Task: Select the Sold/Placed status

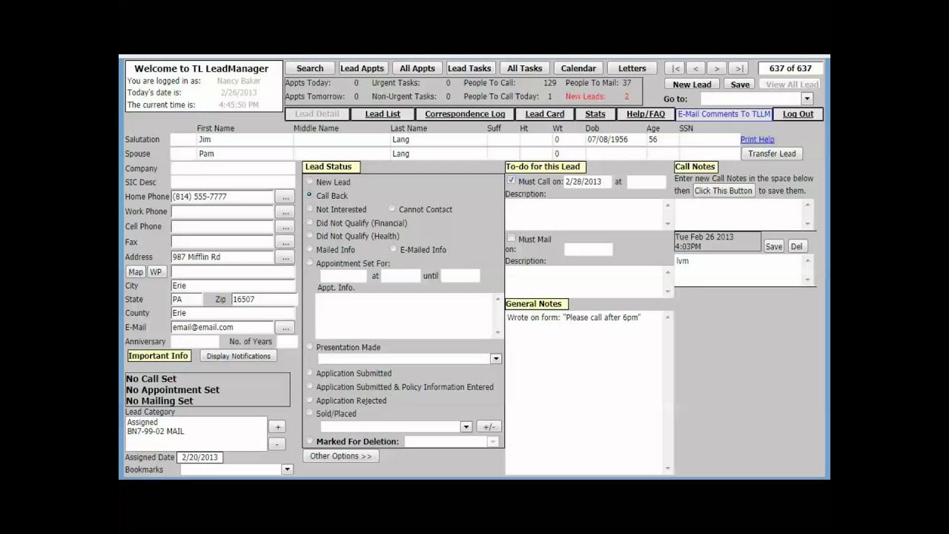Action: coord(310,413)
